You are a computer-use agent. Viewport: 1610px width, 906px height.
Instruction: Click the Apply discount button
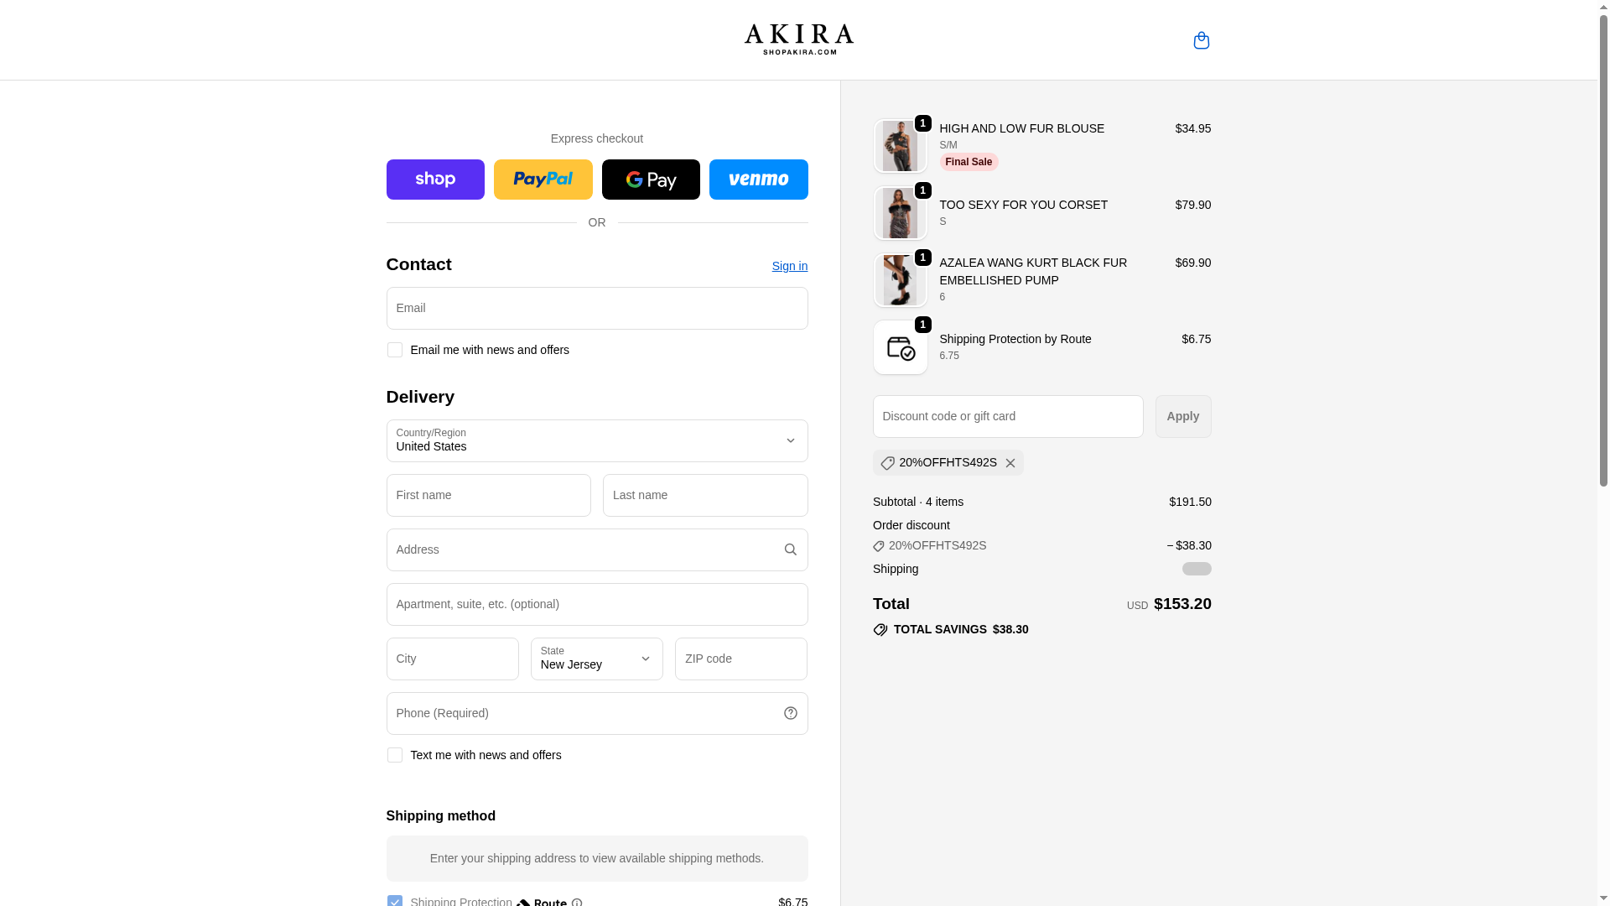click(x=1182, y=416)
